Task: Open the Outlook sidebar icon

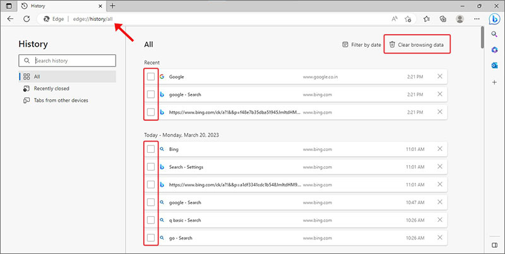Action: click(495, 65)
